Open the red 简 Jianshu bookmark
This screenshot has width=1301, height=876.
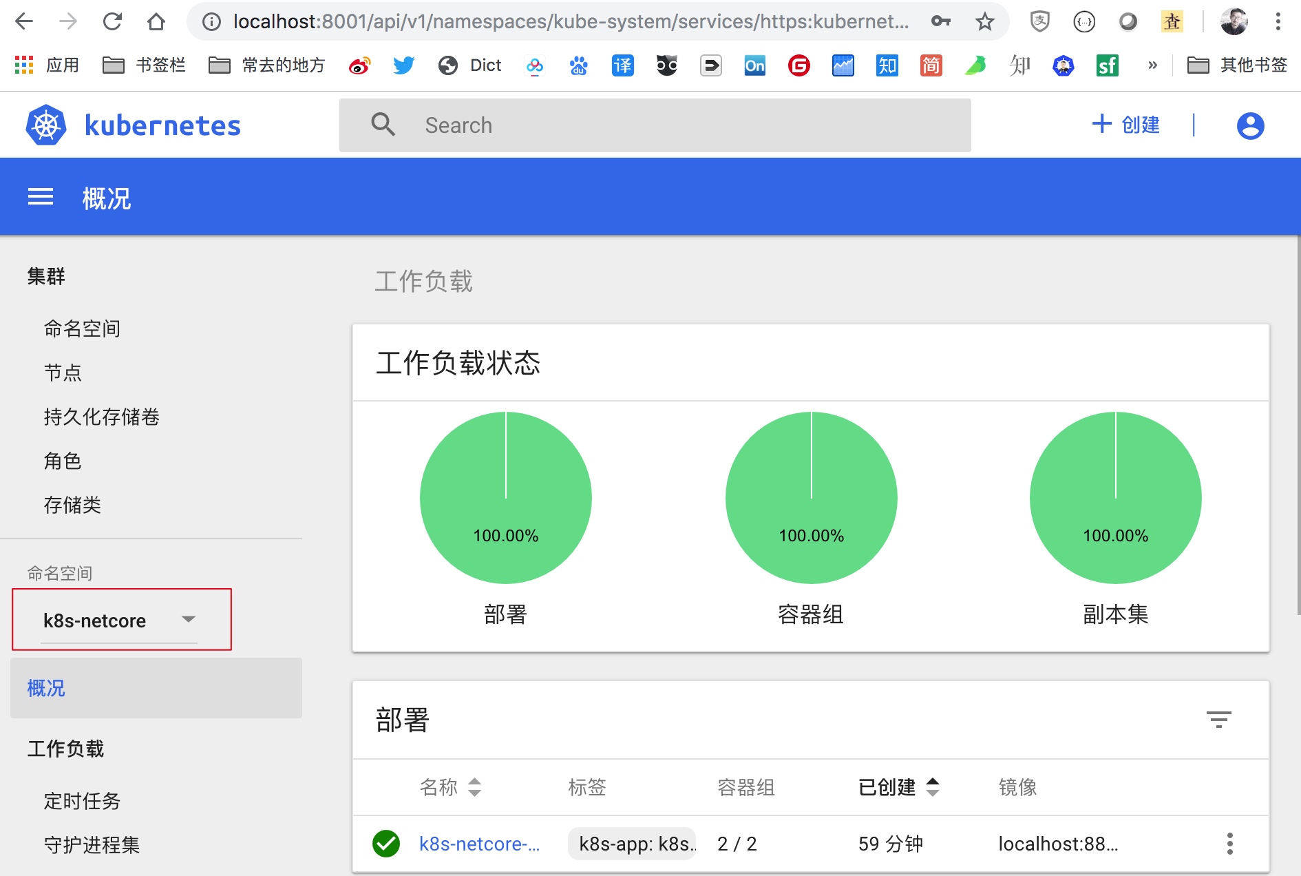(x=931, y=65)
